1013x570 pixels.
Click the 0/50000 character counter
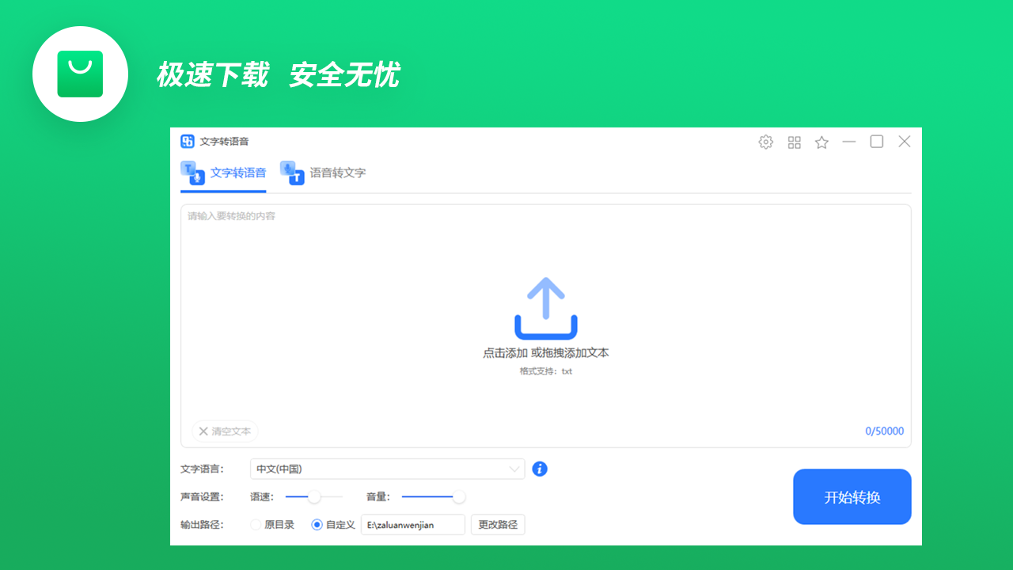pyautogui.click(x=884, y=431)
